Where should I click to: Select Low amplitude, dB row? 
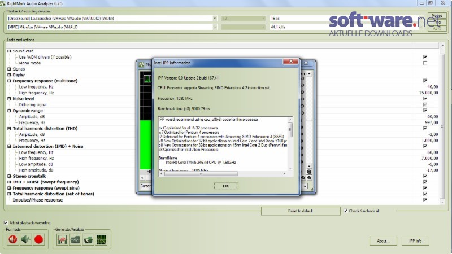tap(36, 164)
